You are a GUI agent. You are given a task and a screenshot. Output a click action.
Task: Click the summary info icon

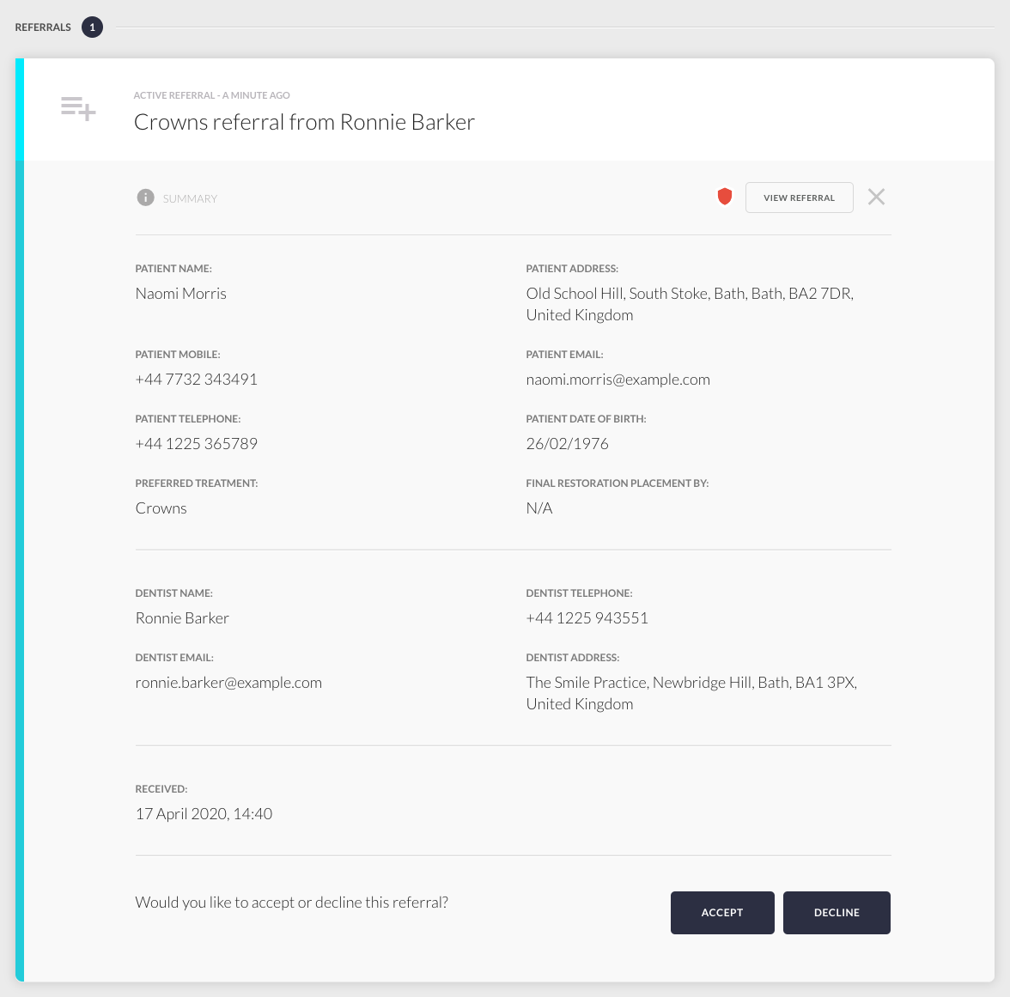(146, 198)
